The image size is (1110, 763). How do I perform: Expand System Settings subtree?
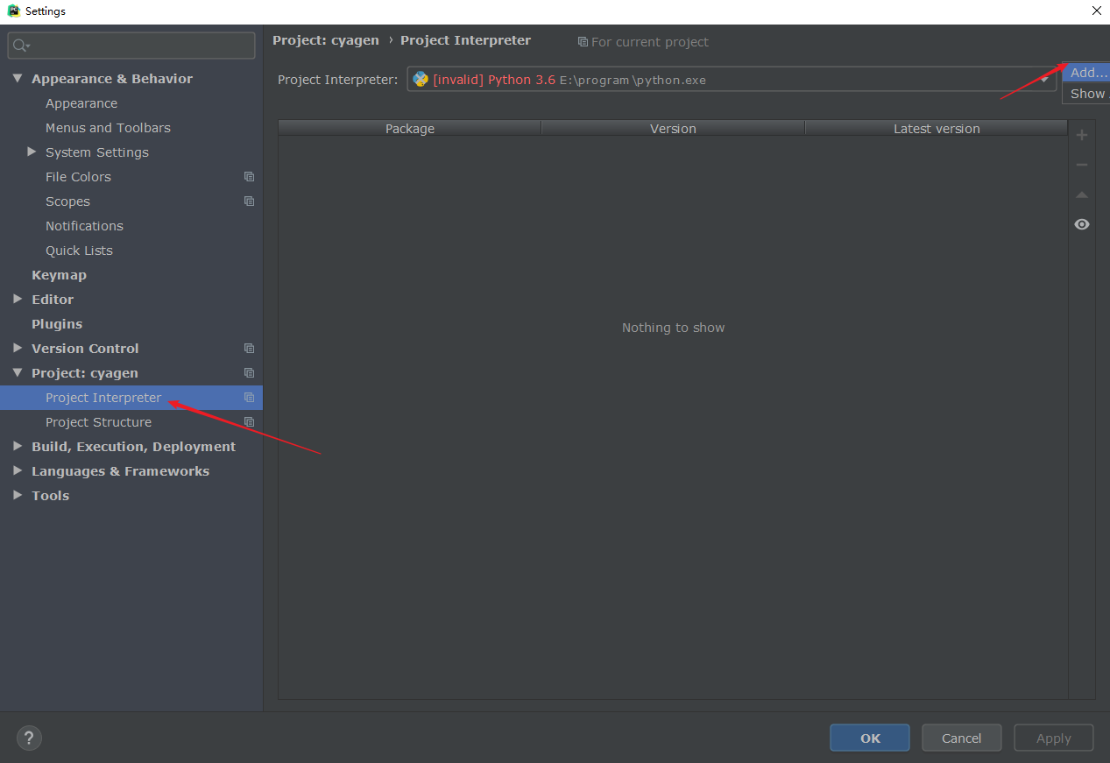tap(32, 152)
